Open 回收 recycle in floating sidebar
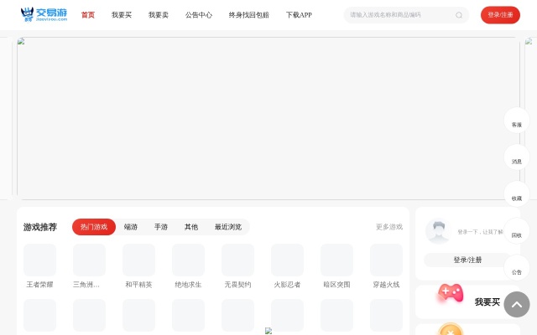The height and width of the screenshot is (335, 537). (516, 231)
